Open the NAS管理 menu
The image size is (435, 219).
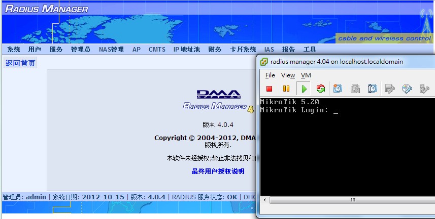[111, 50]
